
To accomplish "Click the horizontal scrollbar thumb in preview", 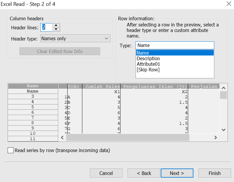I will tap(128, 137).
